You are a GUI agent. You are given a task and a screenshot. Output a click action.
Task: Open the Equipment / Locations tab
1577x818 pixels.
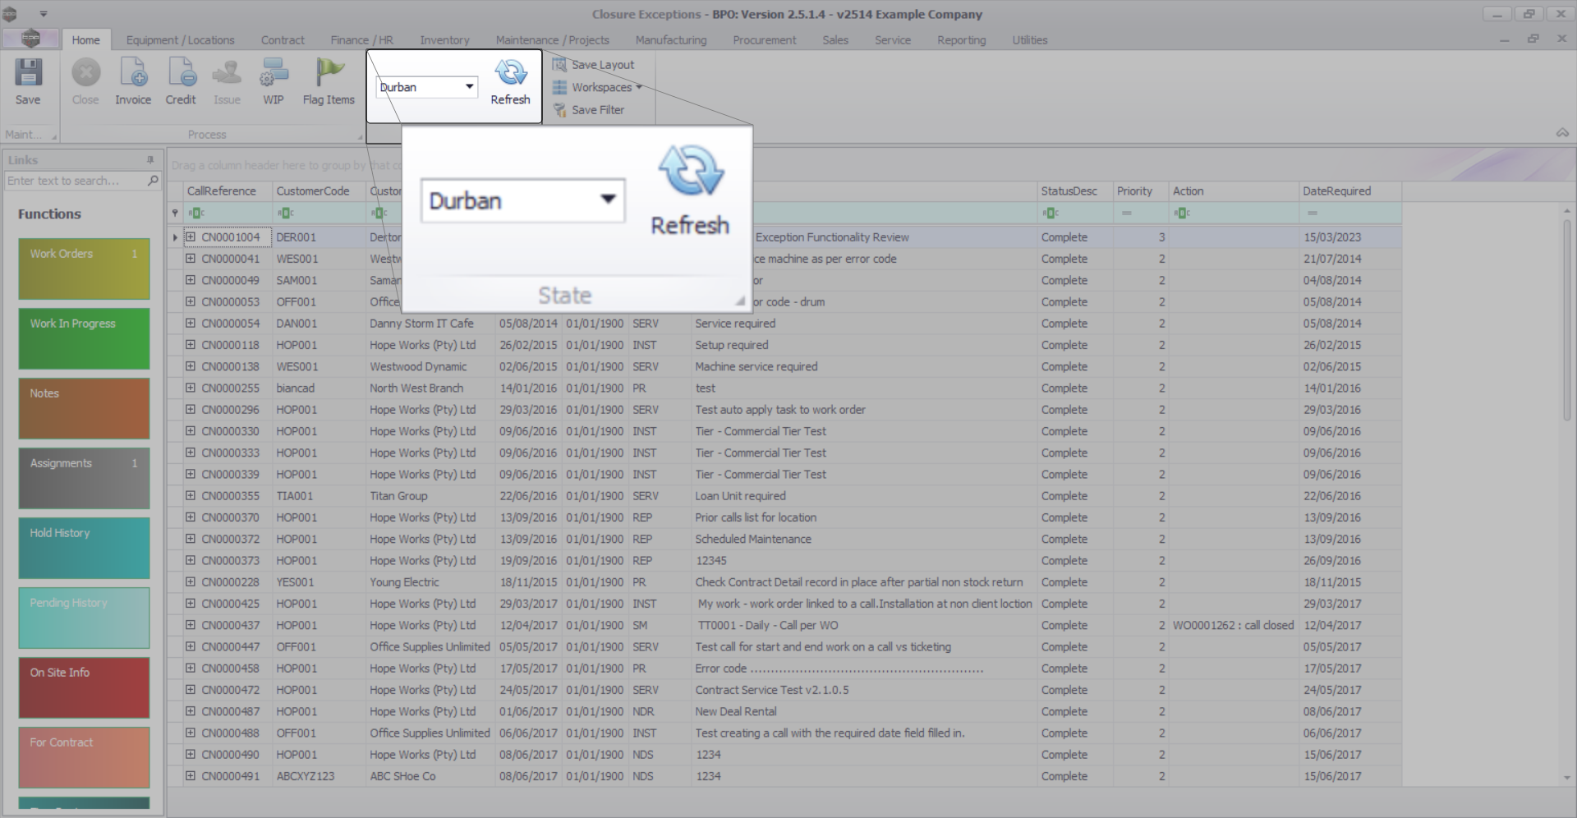tap(180, 39)
